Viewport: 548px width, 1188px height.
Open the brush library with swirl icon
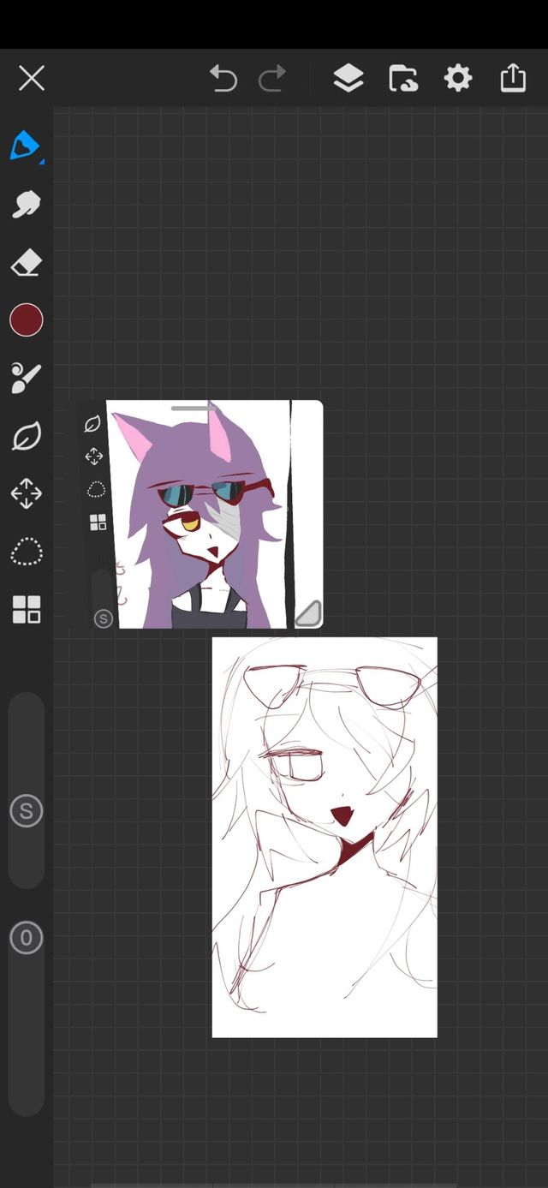[x=26, y=378]
